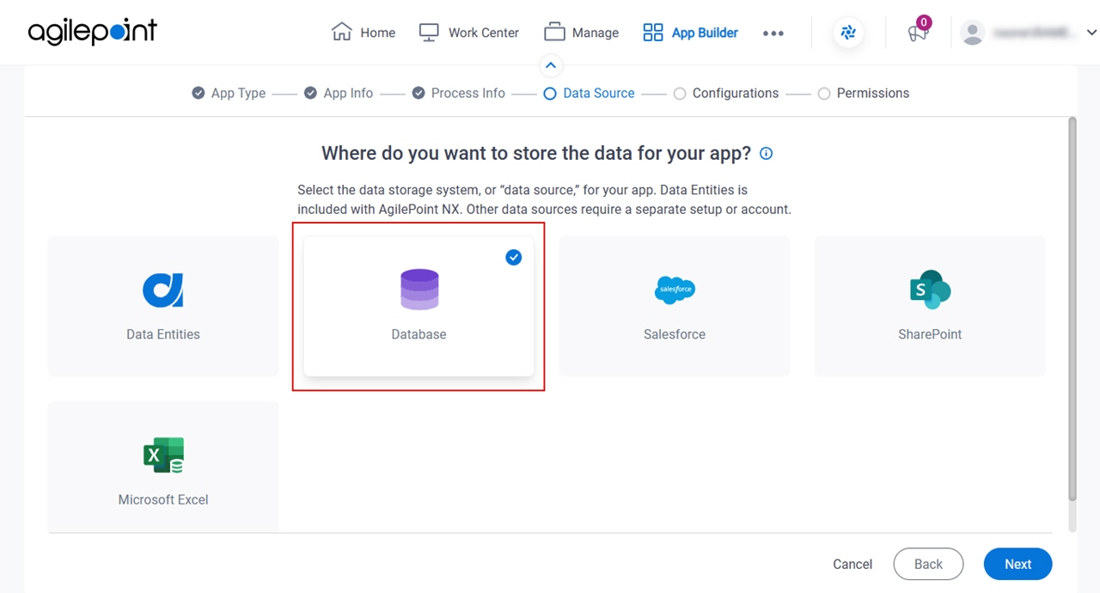
Task: Select the Salesforce card
Action: (x=675, y=306)
